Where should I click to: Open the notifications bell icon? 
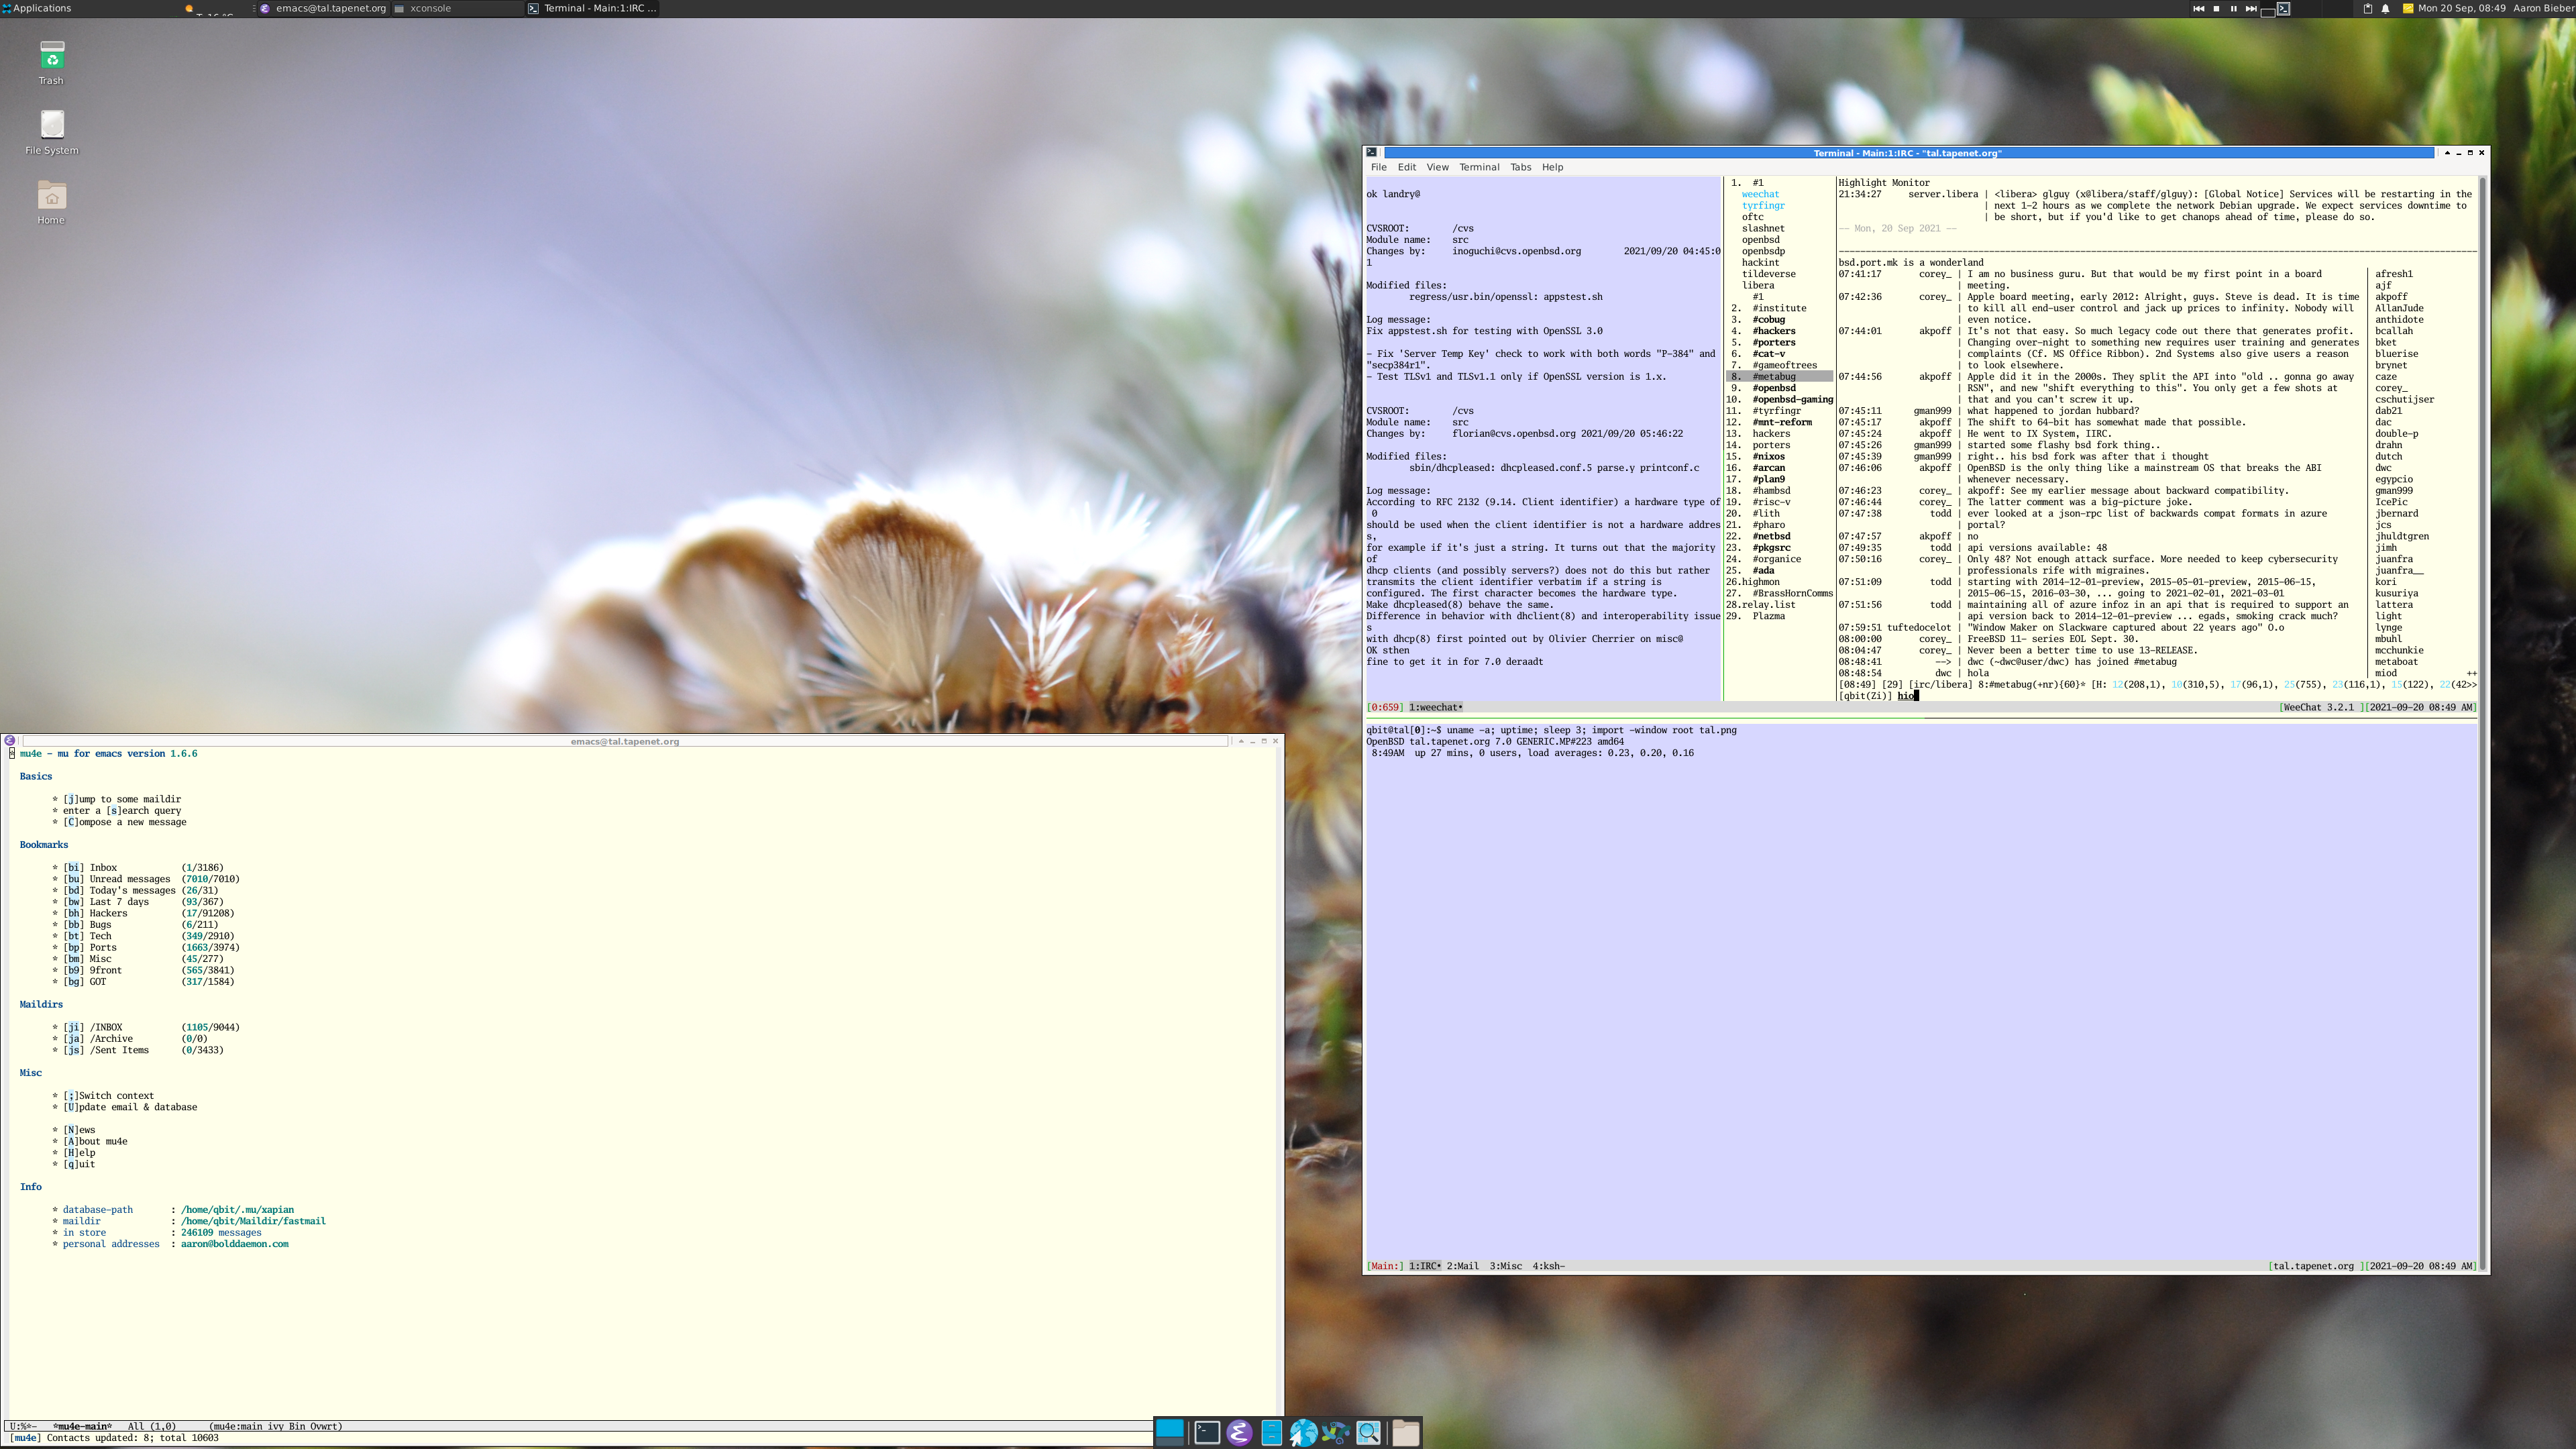coord(2385,8)
